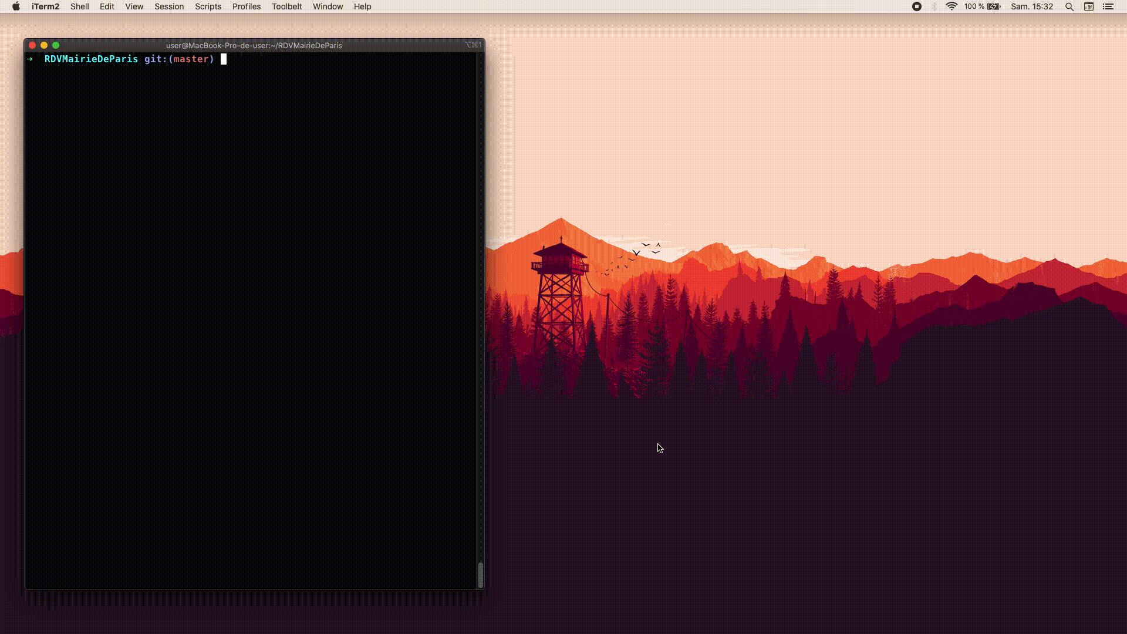Open Notification Center list icon
Image resolution: width=1127 pixels, height=634 pixels.
(x=1108, y=6)
